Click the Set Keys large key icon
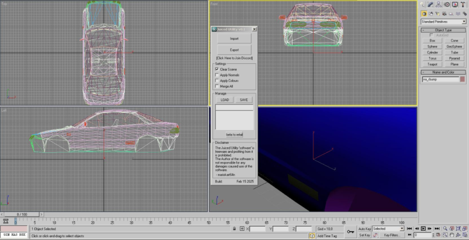Screen dimensions: 469x240 (x=350, y=232)
